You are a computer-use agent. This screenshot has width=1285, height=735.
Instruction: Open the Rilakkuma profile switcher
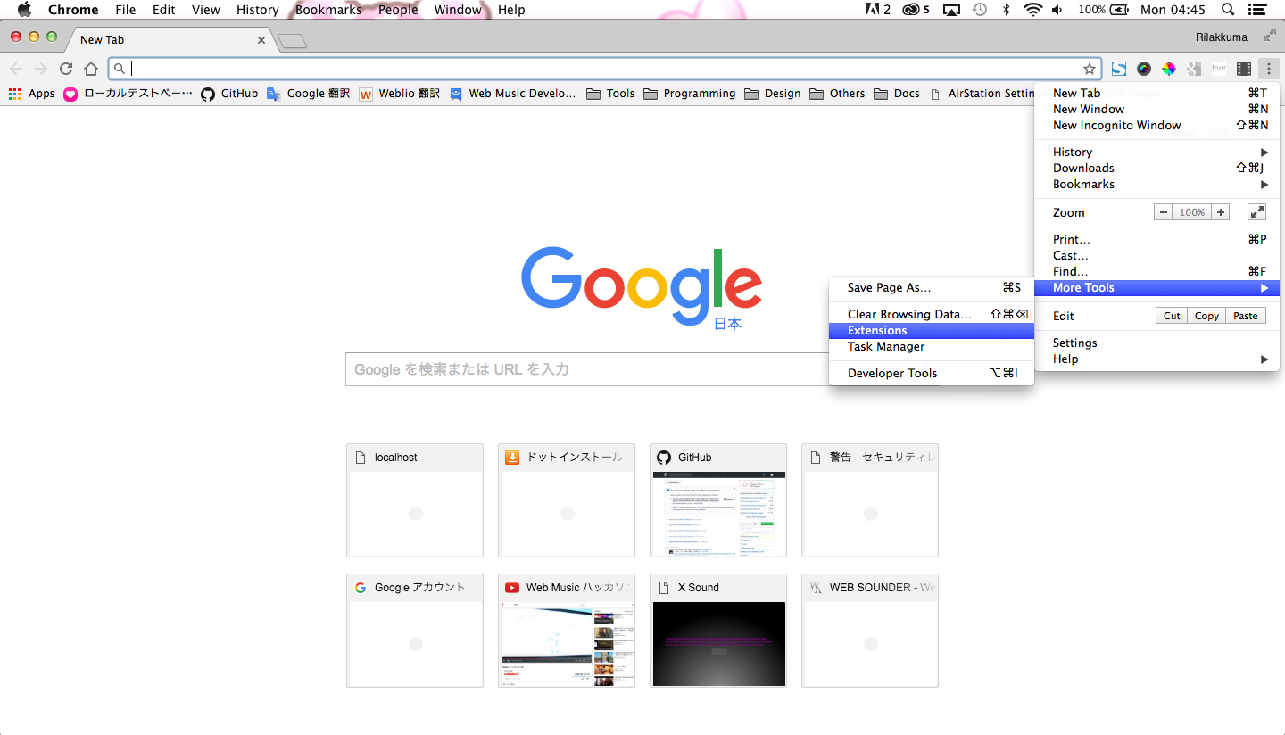[1222, 37]
